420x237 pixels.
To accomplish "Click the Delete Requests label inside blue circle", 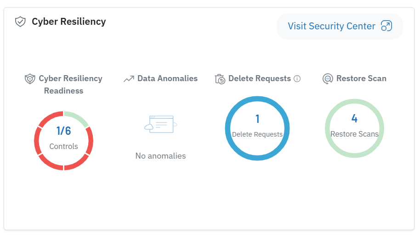I will [257, 134].
